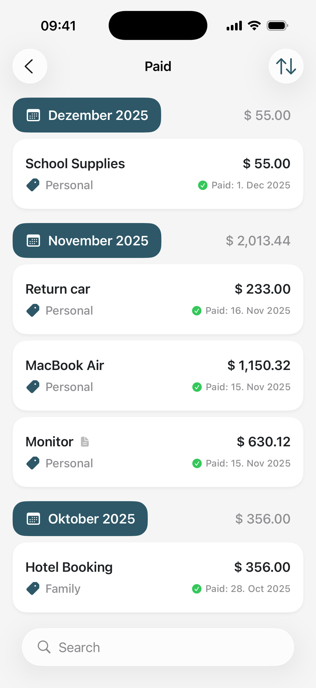316x688 pixels.
Task: Tap the document attachment icon beside Monitor
Action: click(x=85, y=442)
